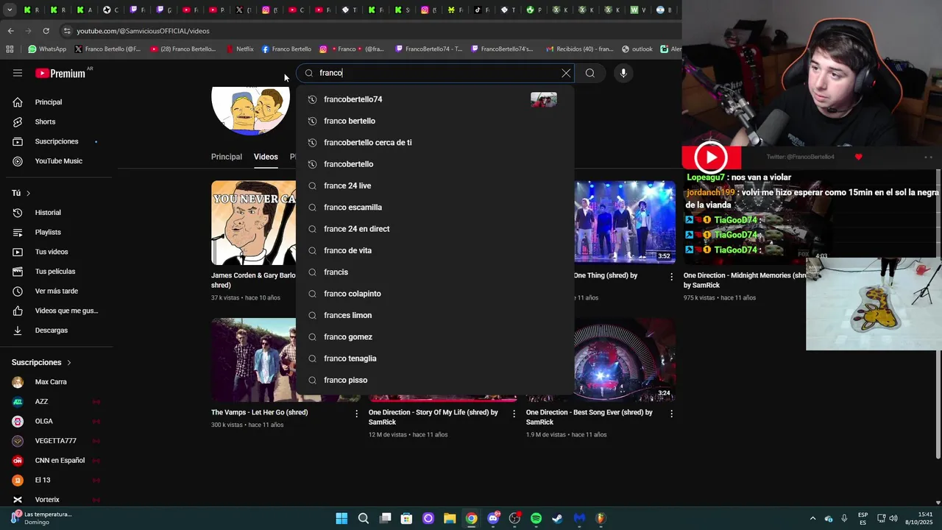Open The Vamps - Let Her Go thumbnail

(254, 360)
